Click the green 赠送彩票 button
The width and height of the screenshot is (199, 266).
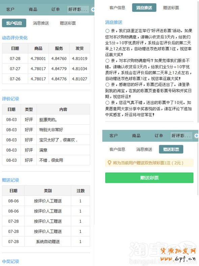[x=149, y=178]
